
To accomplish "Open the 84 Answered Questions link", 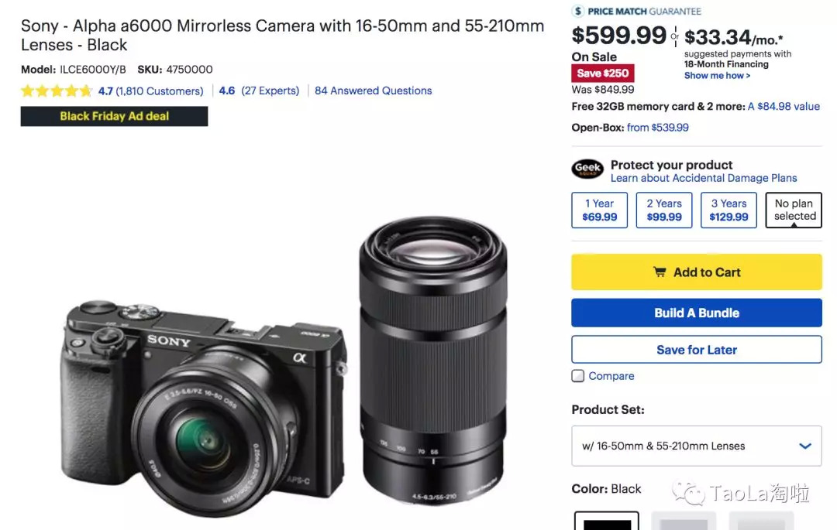I will [x=373, y=91].
